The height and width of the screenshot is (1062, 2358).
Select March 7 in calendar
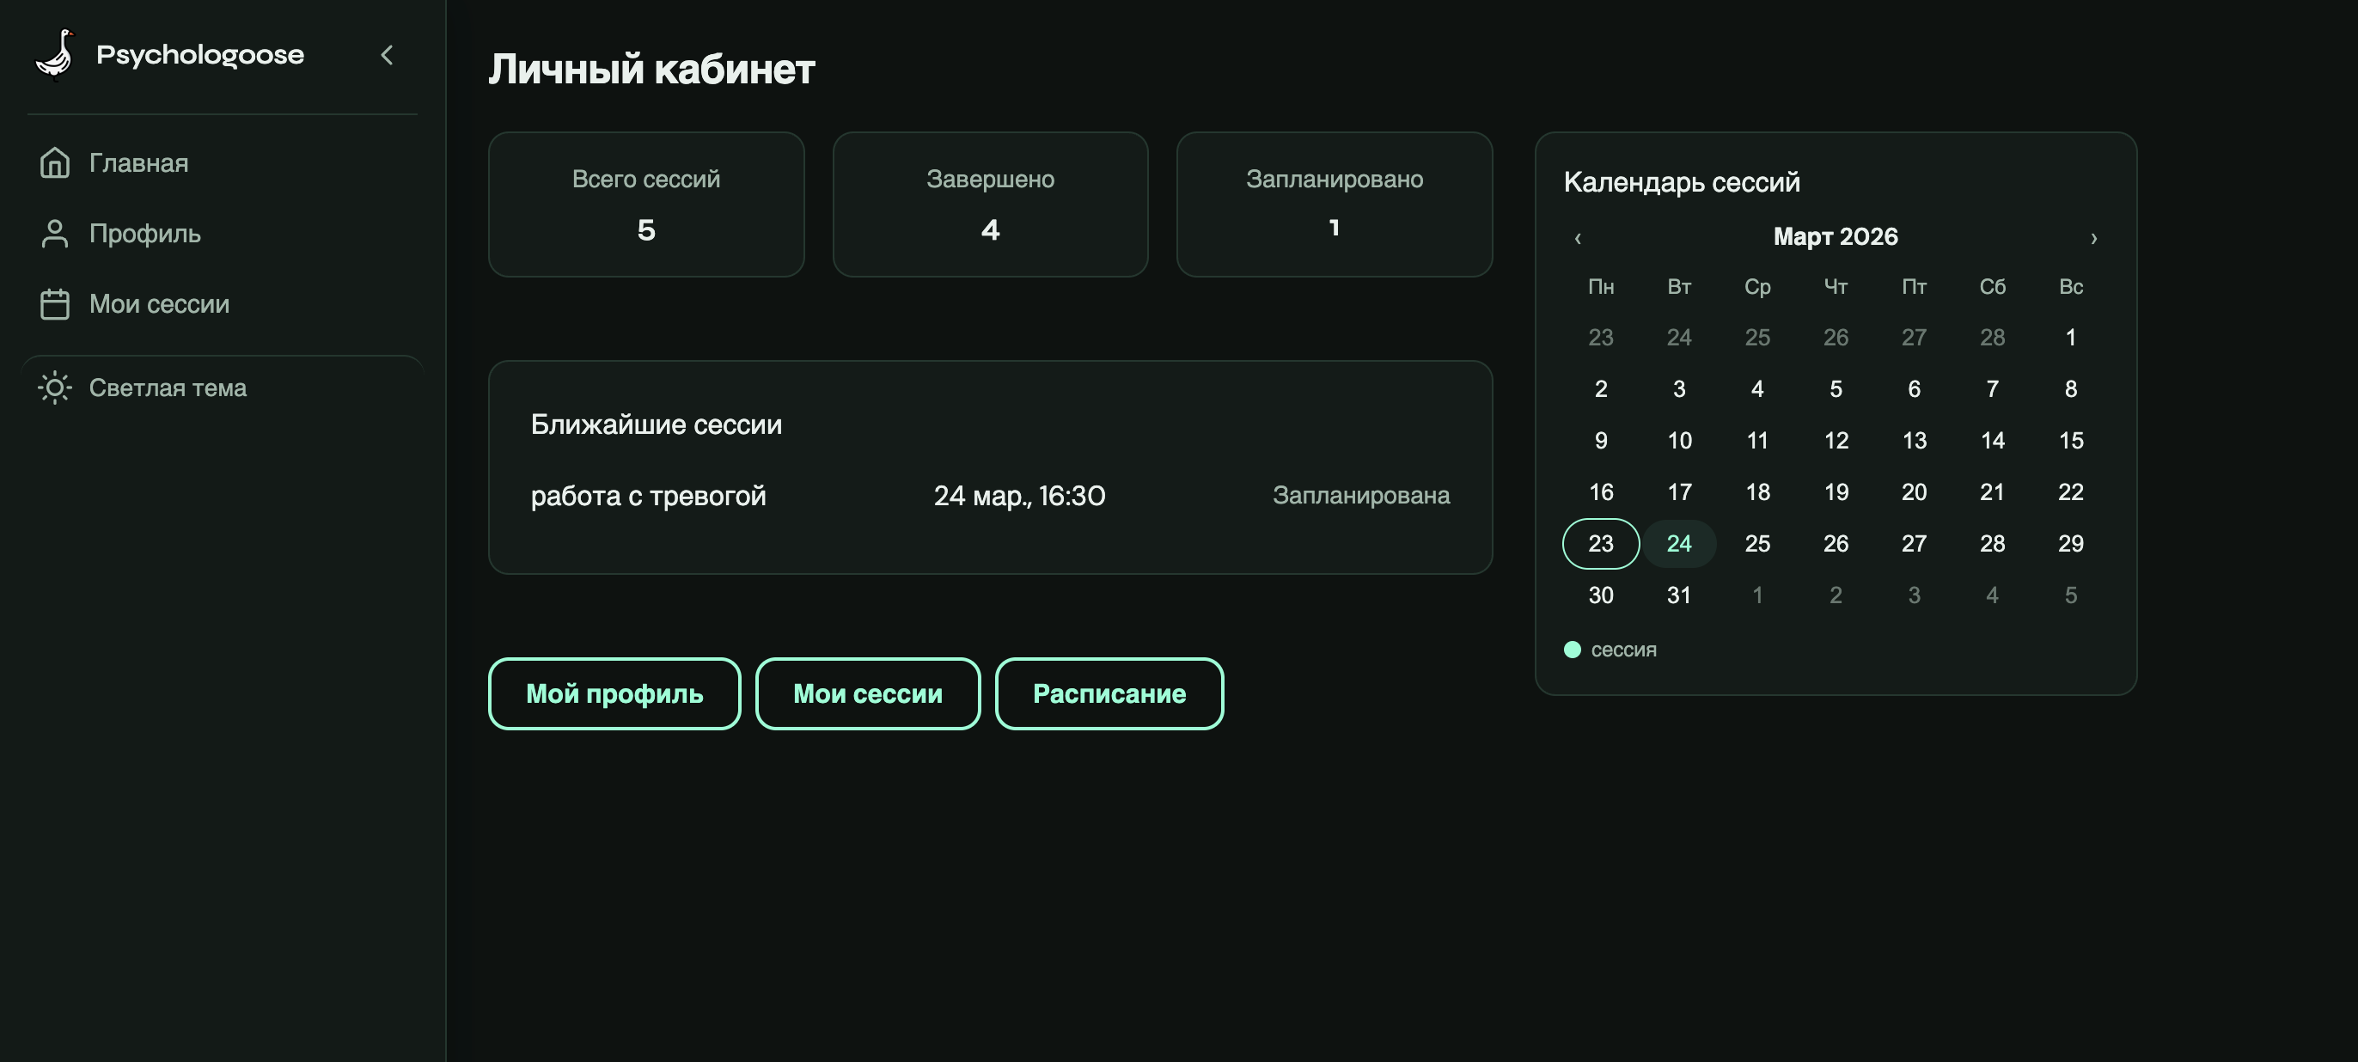coord(1992,389)
